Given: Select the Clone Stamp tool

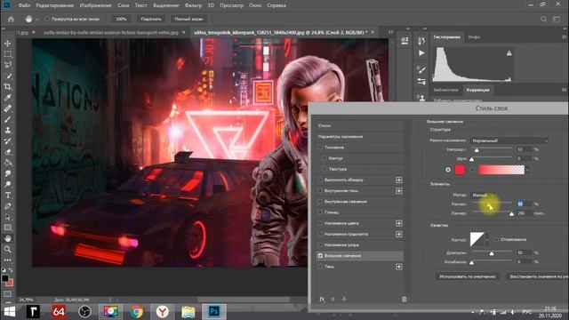Looking at the screenshot, I should [x=8, y=131].
